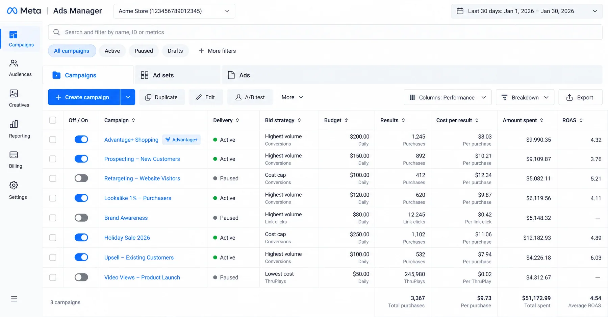Open the Creatives sidebar icon
This screenshot has height=317, width=608.
tap(14, 94)
